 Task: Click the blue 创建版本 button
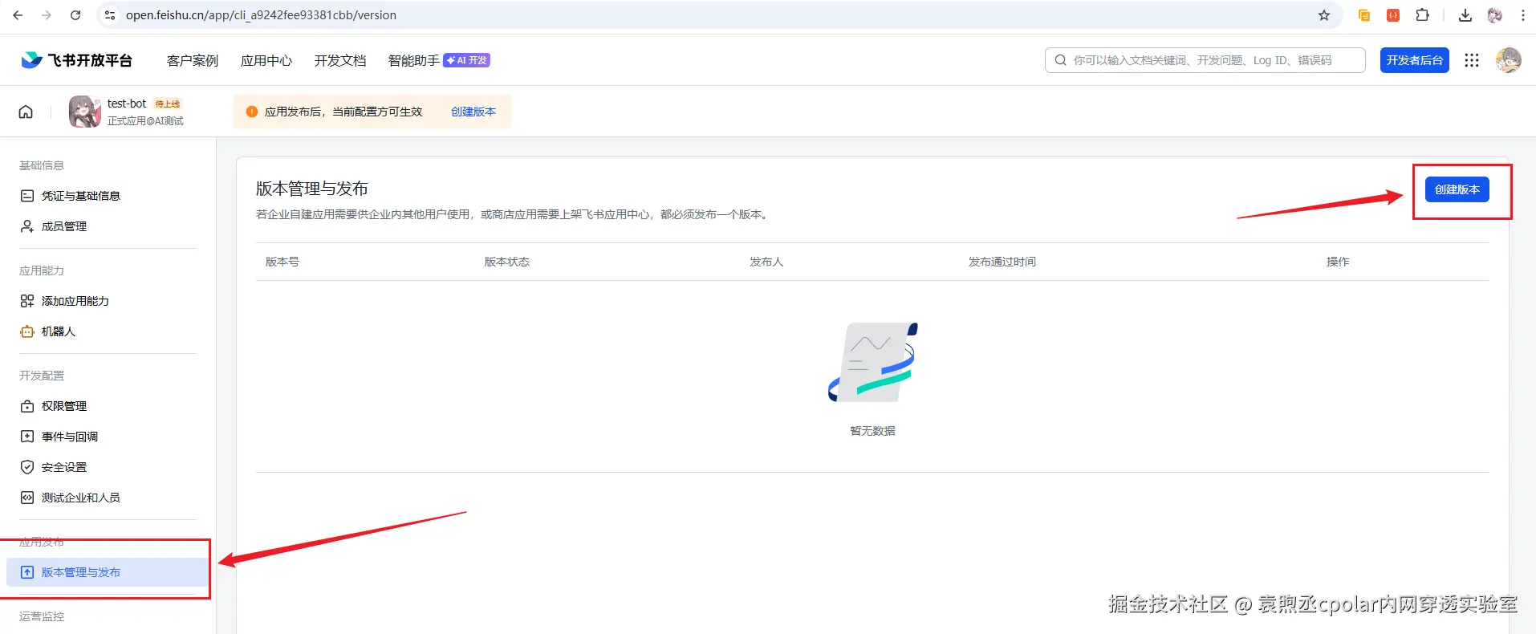(x=1457, y=189)
